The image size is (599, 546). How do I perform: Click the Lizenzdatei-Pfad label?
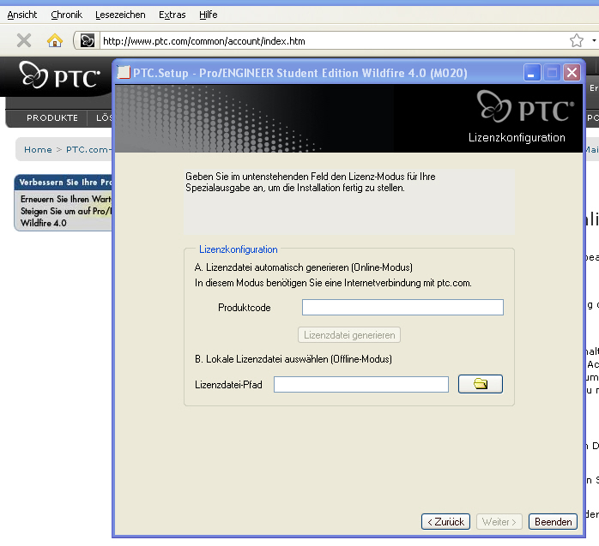point(228,385)
